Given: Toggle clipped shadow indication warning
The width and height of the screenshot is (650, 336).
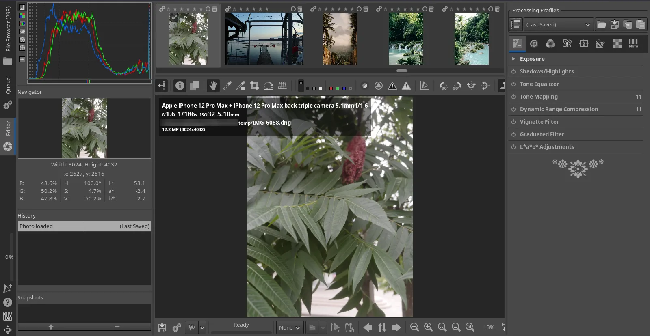Looking at the screenshot, I should (x=392, y=86).
